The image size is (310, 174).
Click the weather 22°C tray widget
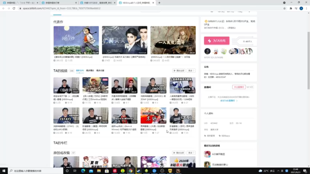click(267, 171)
